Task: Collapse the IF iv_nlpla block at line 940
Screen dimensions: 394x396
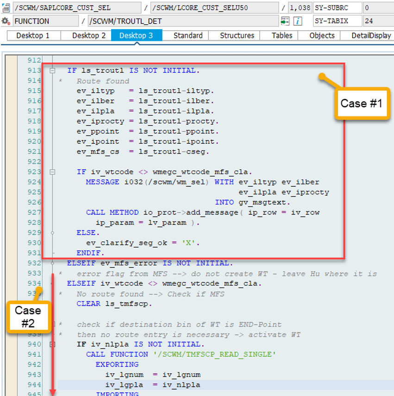Action: tap(52, 344)
